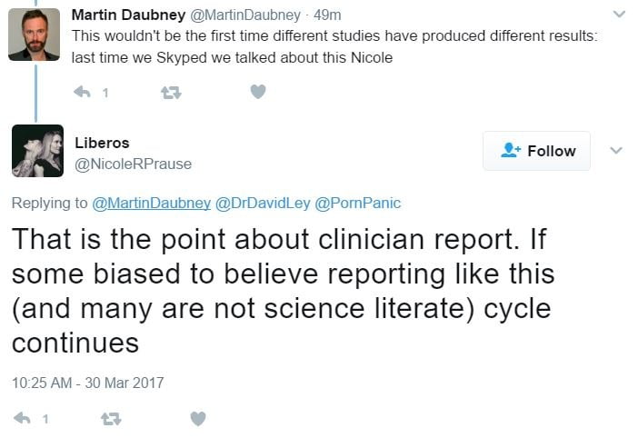Image resolution: width=638 pixels, height=438 pixels.
Task: Retweet Martin Daubney's tweet
Action: [x=170, y=92]
